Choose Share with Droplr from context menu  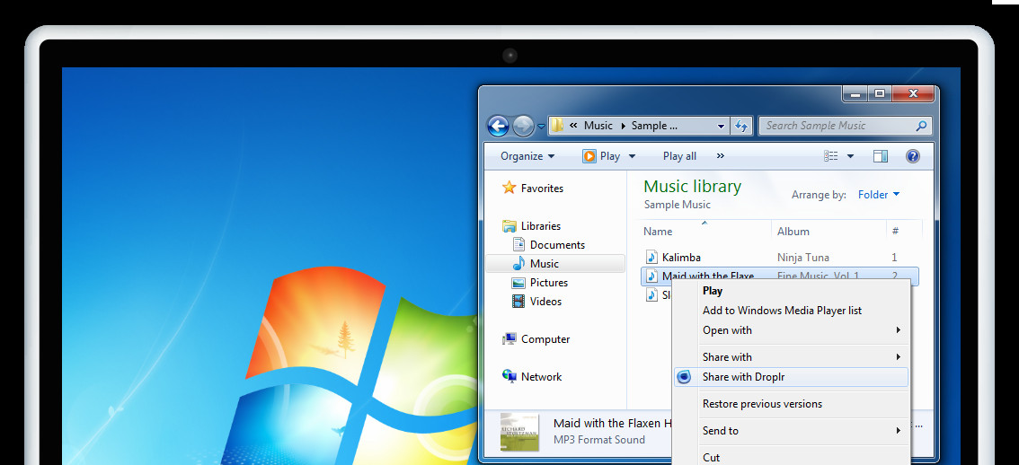(743, 377)
